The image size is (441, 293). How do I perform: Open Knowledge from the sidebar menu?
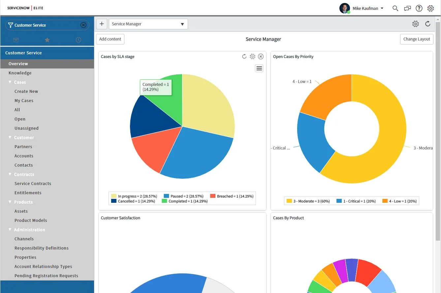[x=20, y=72]
